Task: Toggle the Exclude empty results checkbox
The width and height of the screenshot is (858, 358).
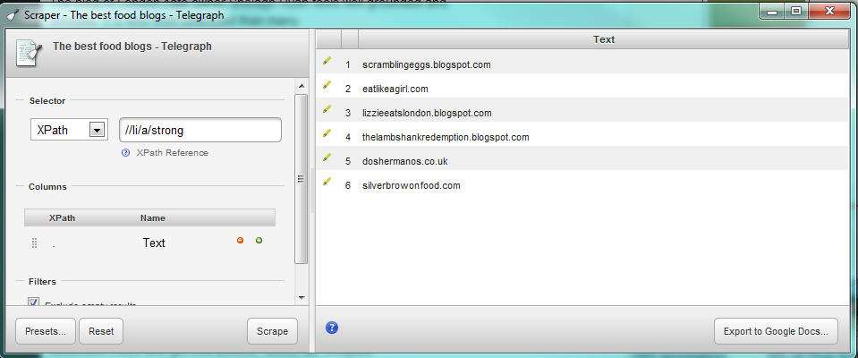Action: point(34,302)
